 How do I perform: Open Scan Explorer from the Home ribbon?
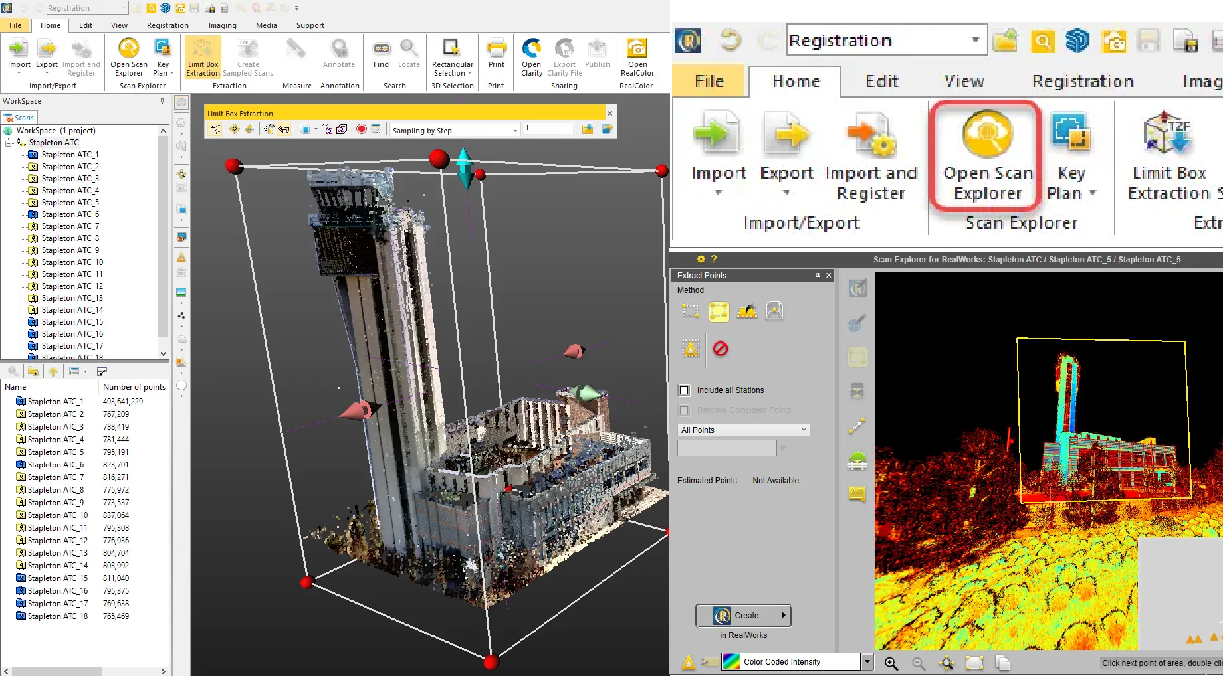point(986,153)
